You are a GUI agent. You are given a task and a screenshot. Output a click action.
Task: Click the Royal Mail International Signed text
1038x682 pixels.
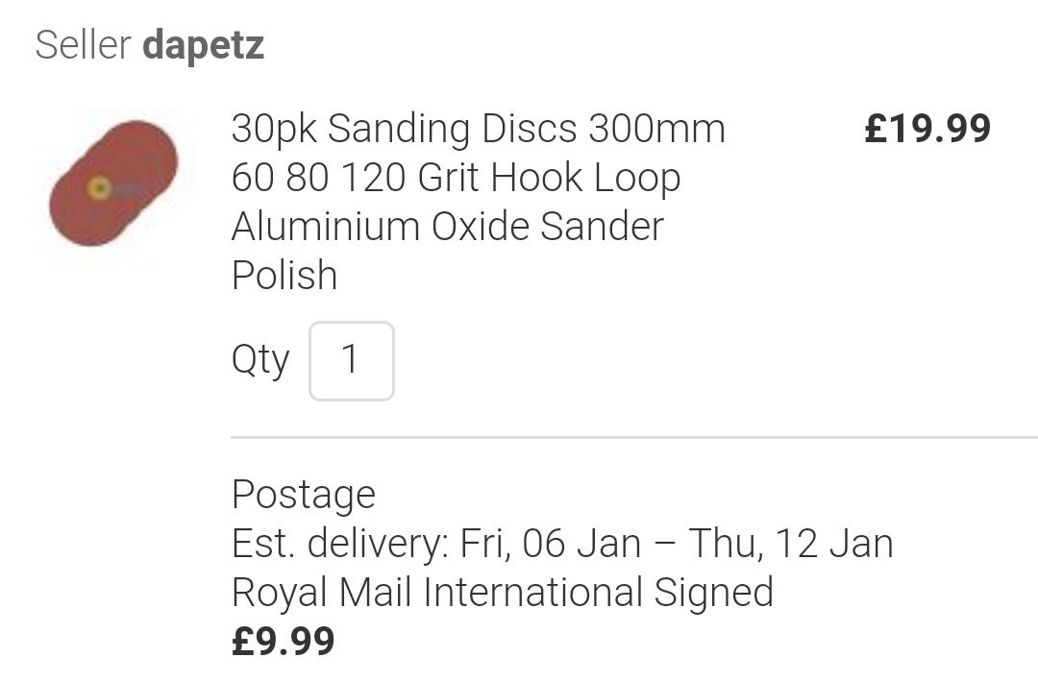(x=503, y=592)
